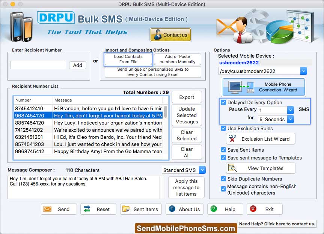Viewport: 324px width, 234px height.
Task: Click the About Us info icon
Action: (x=172, y=209)
